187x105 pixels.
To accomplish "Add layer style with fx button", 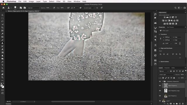I will pos(168,104).
